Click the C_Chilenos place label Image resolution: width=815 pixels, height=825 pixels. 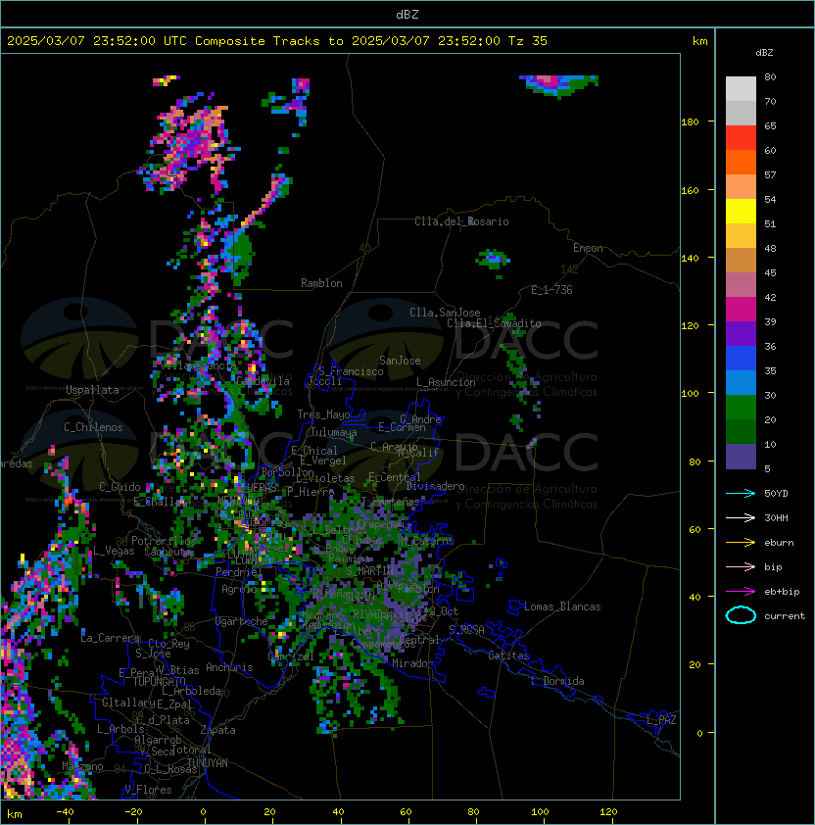[x=93, y=427]
